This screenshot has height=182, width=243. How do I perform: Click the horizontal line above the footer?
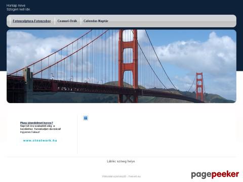point(121,157)
